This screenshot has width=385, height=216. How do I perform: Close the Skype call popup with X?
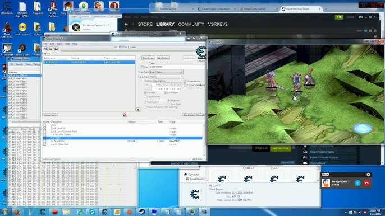tap(368, 175)
